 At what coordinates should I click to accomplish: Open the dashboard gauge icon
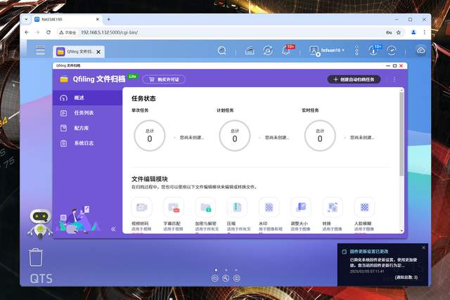[x=392, y=51]
